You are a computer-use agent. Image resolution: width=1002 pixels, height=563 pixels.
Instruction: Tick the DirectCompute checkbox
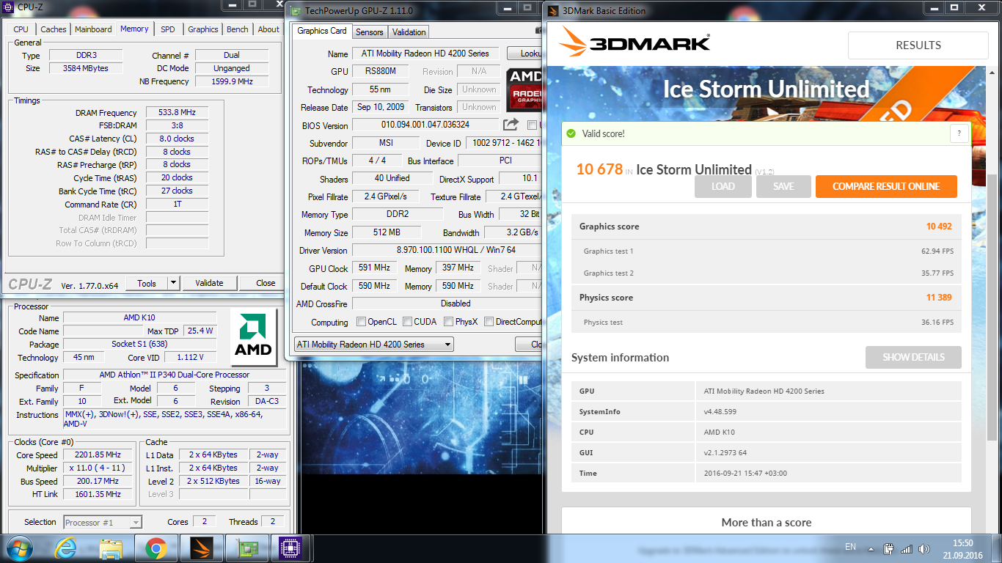pos(489,322)
